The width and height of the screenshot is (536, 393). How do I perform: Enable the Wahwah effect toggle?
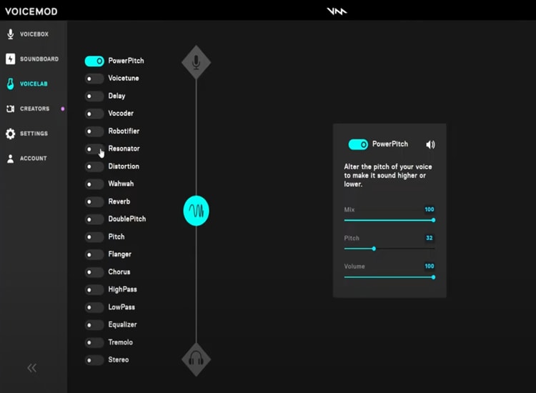tap(94, 184)
